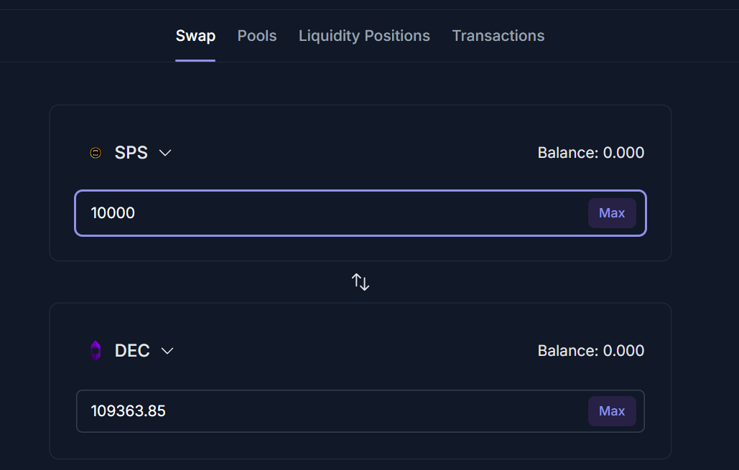
Task: Click the DEC Balance: 0.000 text
Action: click(590, 351)
